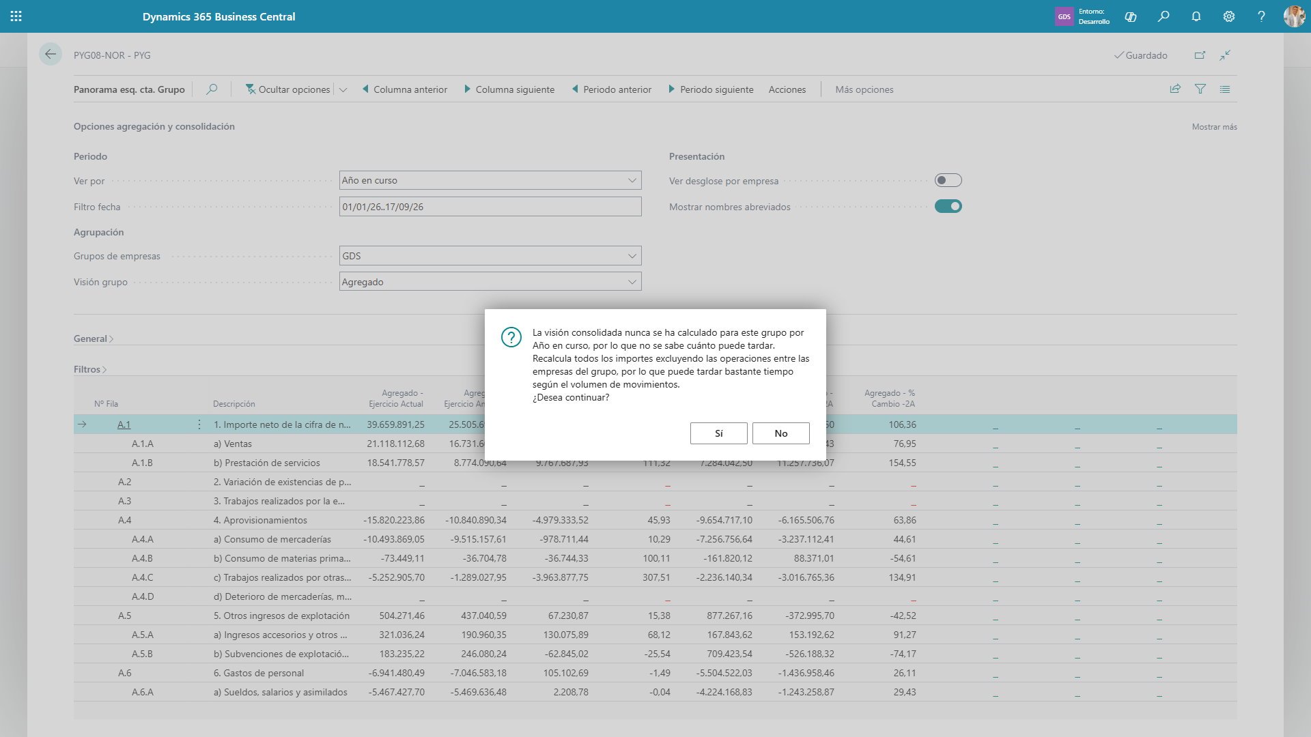1311x737 pixels.
Task: Click the 106,36 value in A.1 row
Action: point(902,424)
